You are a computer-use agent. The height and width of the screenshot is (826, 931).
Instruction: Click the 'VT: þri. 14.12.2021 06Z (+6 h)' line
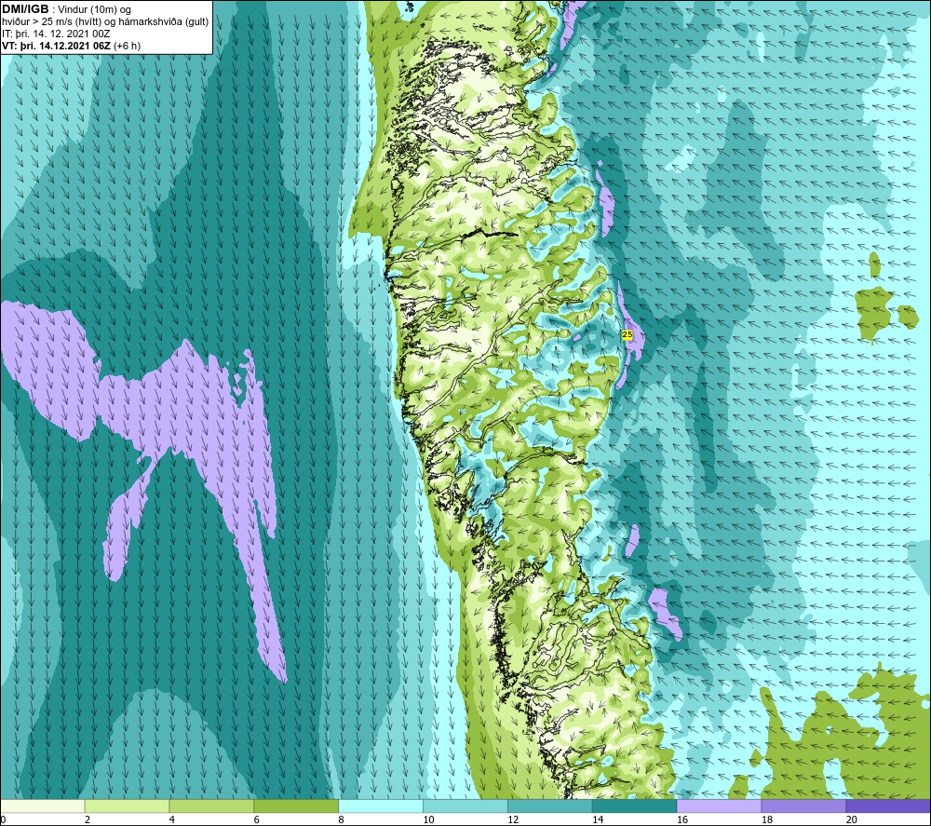[72, 45]
